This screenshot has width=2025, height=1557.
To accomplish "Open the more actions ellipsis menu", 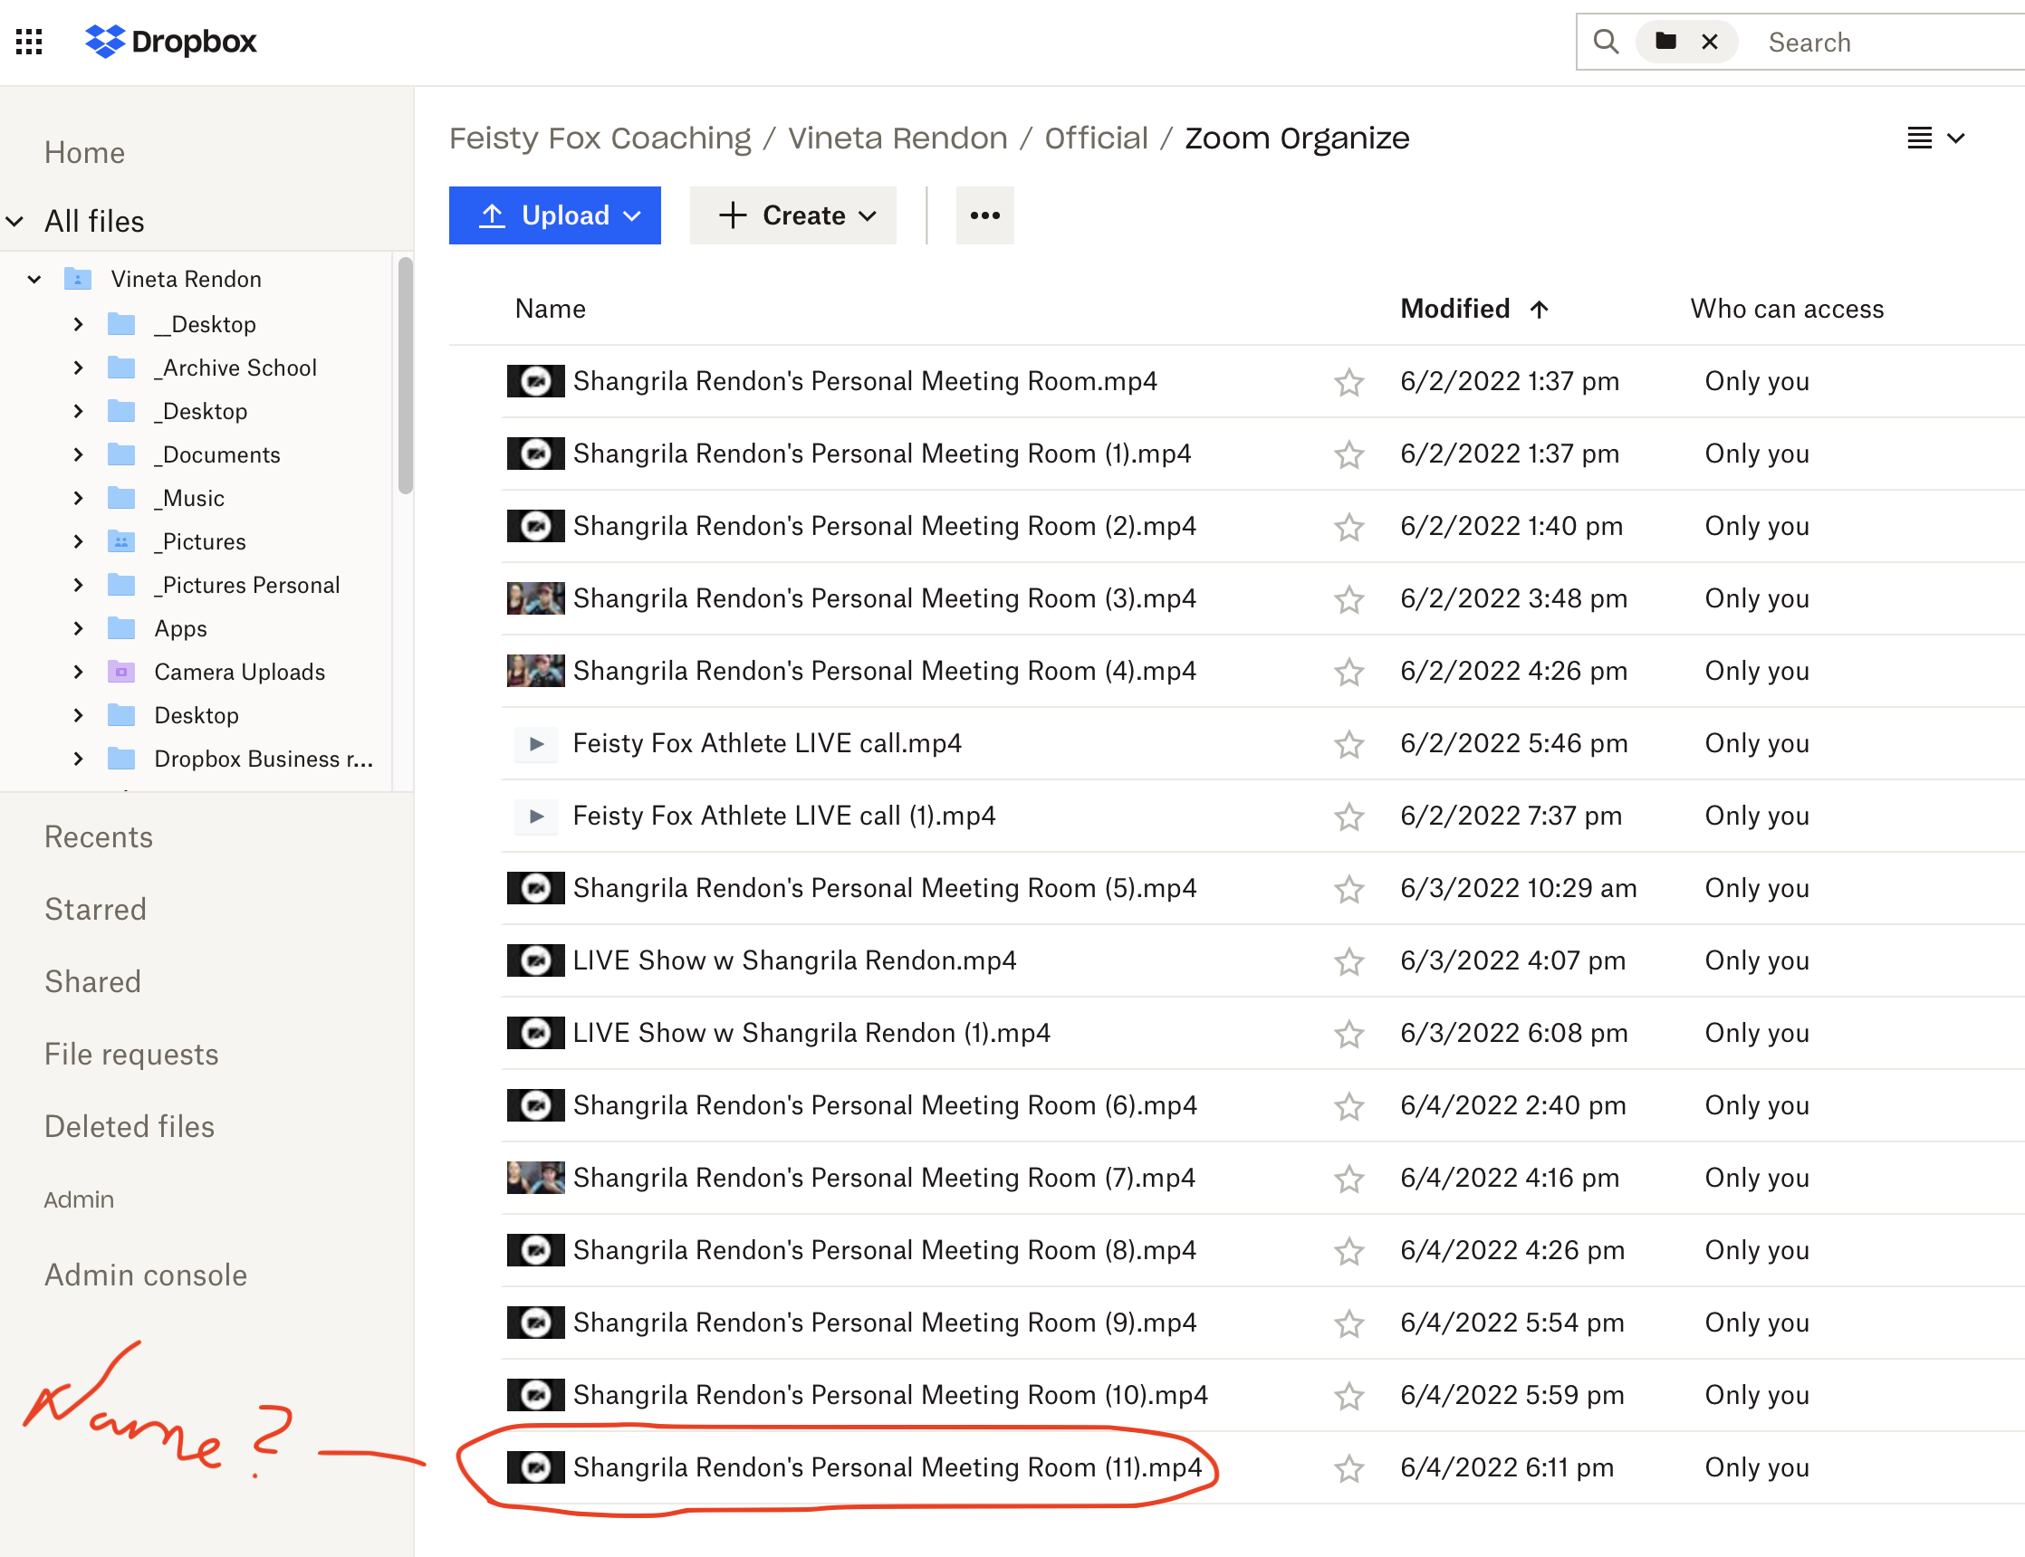I will pyautogui.click(x=984, y=215).
